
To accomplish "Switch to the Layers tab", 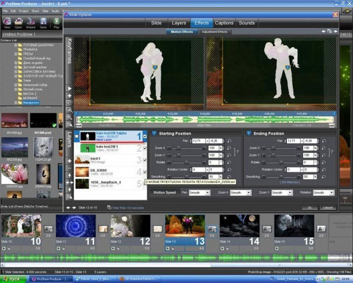I will point(179,23).
